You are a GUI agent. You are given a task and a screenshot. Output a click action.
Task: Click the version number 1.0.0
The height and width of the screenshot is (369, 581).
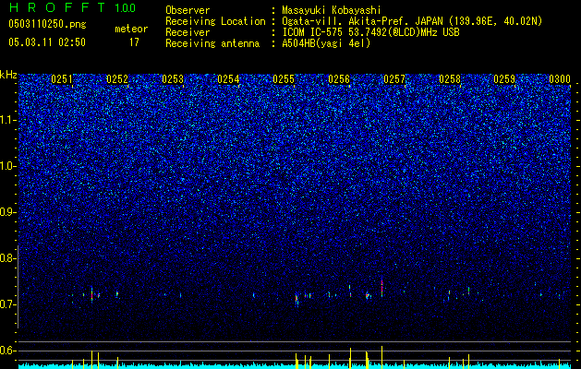tap(126, 8)
